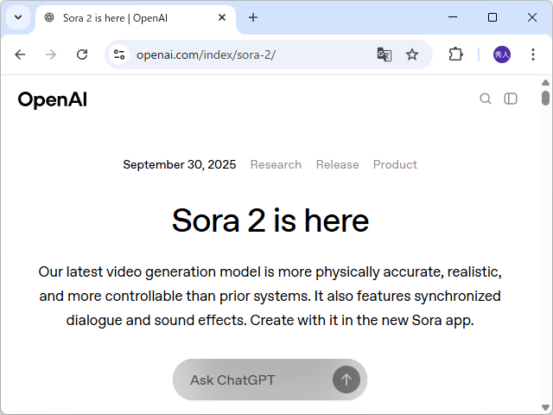Toggle the OpenAI sidebar panel
The width and height of the screenshot is (553, 415).
coord(511,99)
